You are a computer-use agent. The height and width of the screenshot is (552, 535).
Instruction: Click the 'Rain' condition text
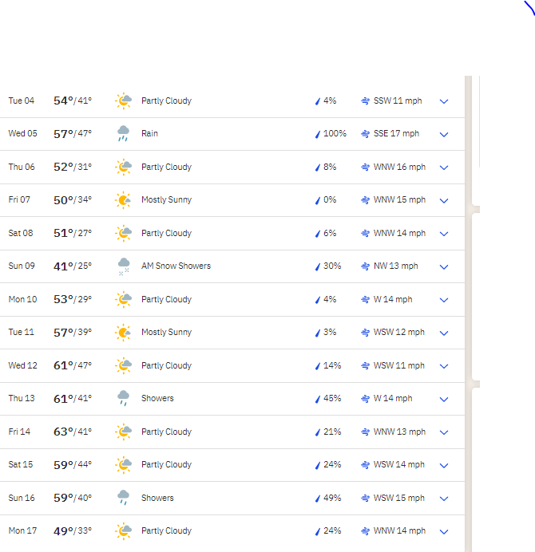pyautogui.click(x=149, y=133)
